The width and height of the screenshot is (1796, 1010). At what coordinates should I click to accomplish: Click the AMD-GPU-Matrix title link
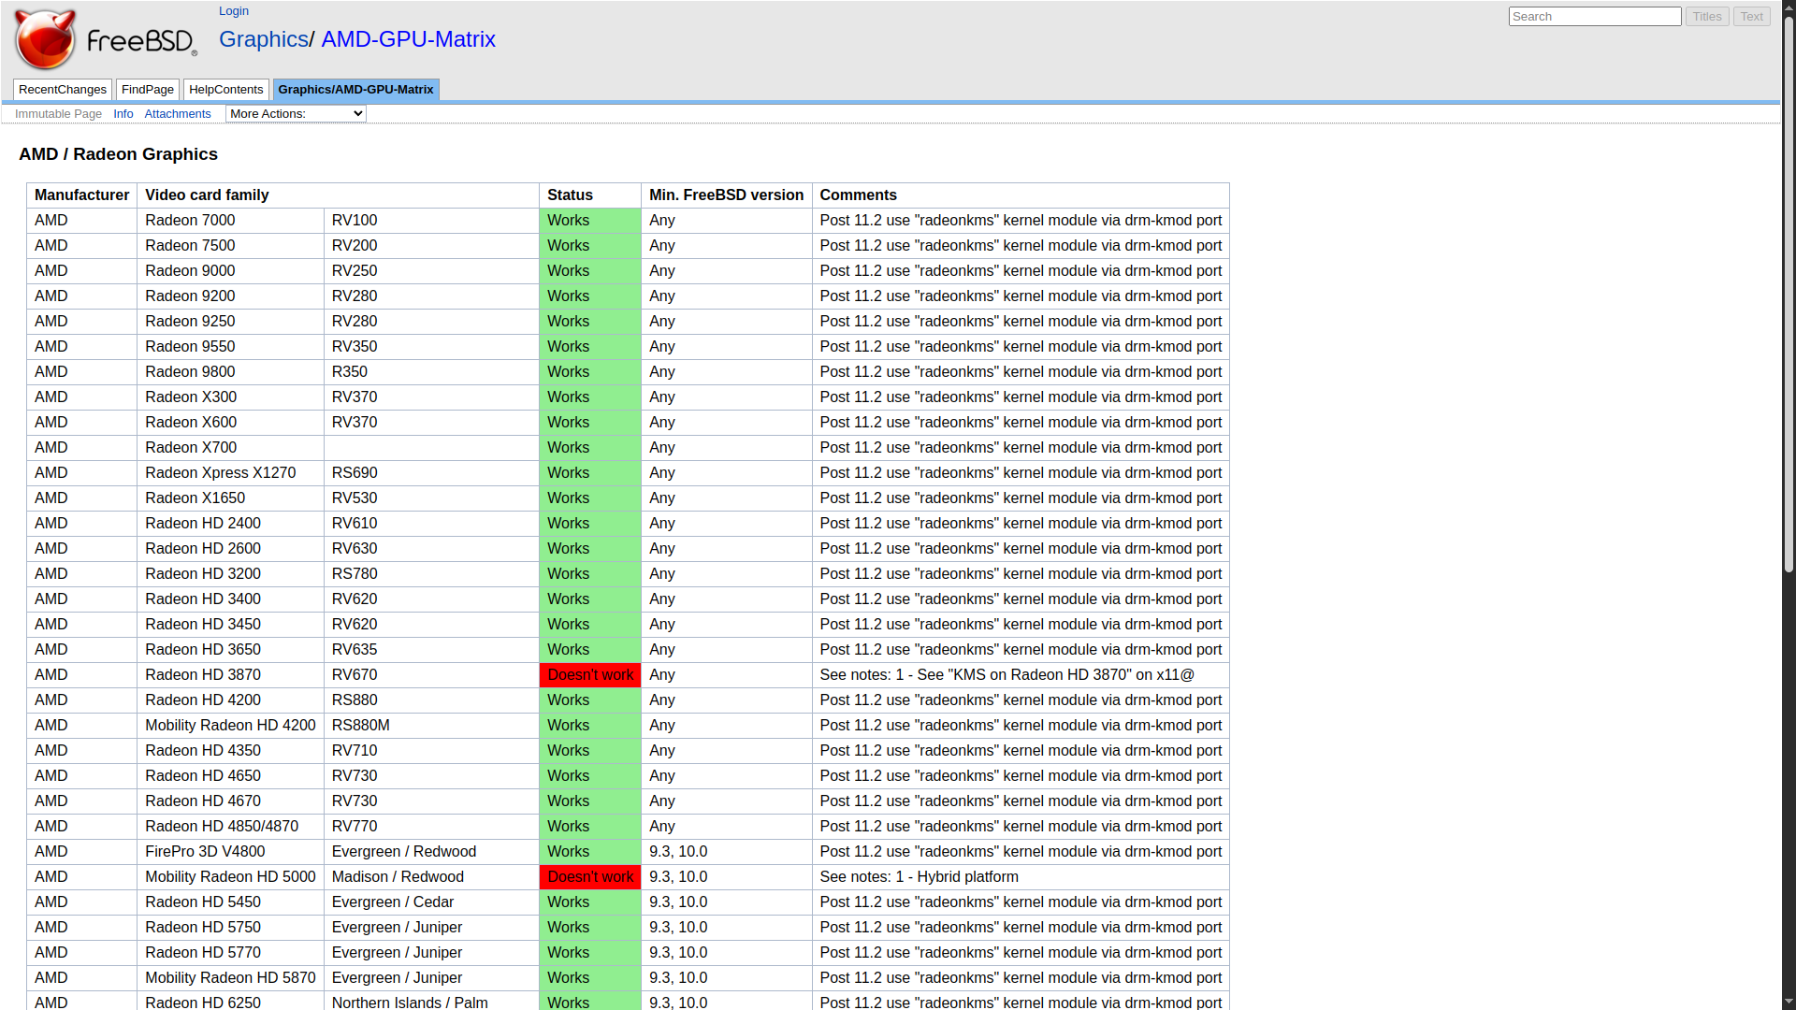click(x=408, y=39)
